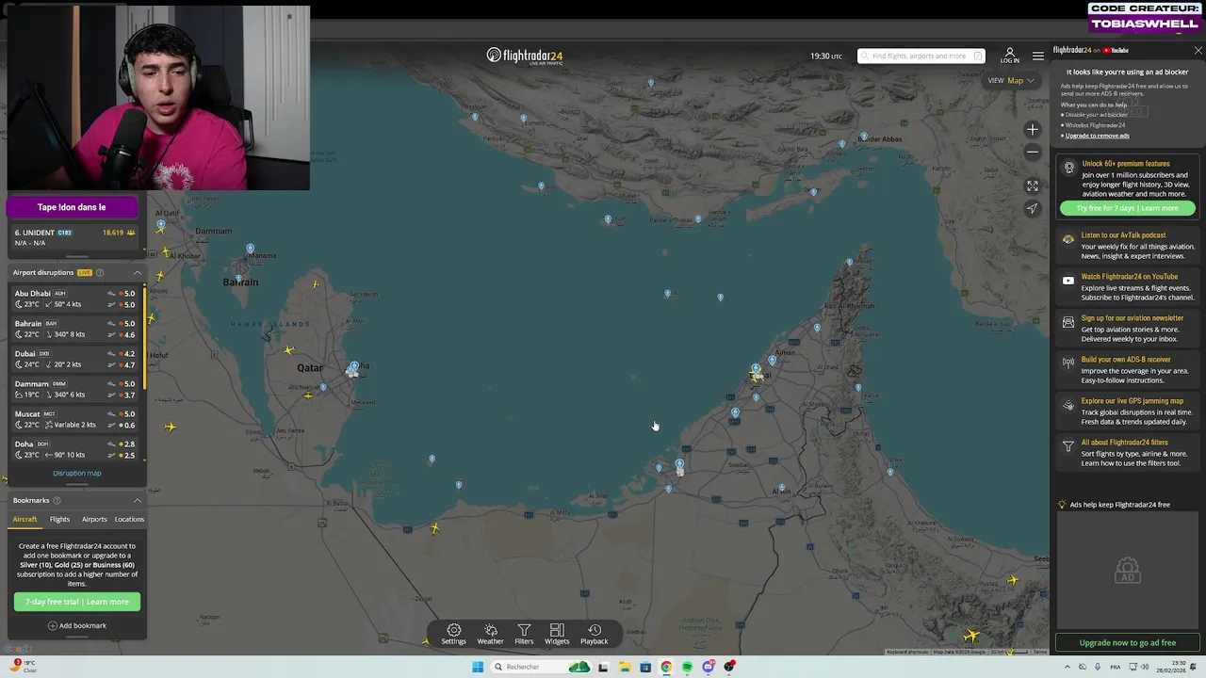Switch to the Airports bookmarks tab
Screen dimensions: 1206x678
pyautogui.click(x=94, y=520)
